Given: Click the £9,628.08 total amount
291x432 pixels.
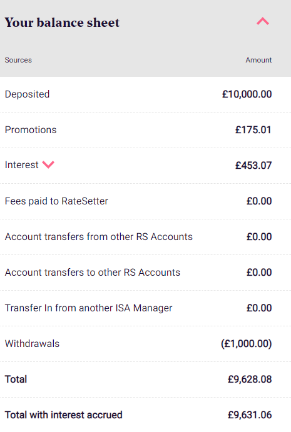Looking at the screenshot, I should (250, 379).
